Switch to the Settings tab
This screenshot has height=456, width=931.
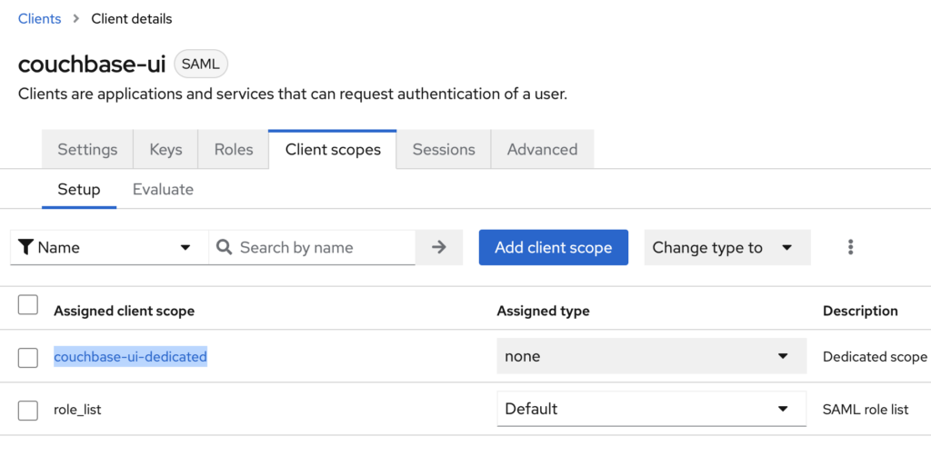point(87,150)
